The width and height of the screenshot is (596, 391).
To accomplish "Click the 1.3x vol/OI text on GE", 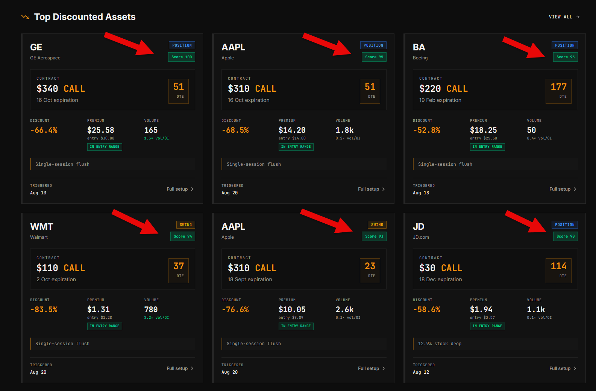I will (156, 138).
